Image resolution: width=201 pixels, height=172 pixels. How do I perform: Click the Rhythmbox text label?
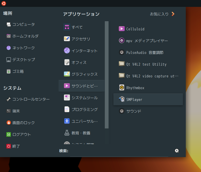[x=135, y=88]
